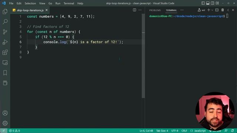This screenshot has width=237, height=133.
Task: Create a new terminal with plus icon
Action: point(209,10)
